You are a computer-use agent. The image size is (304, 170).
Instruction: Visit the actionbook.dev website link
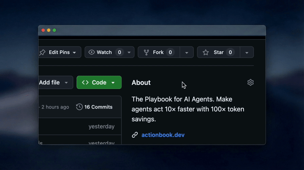point(163,135)
